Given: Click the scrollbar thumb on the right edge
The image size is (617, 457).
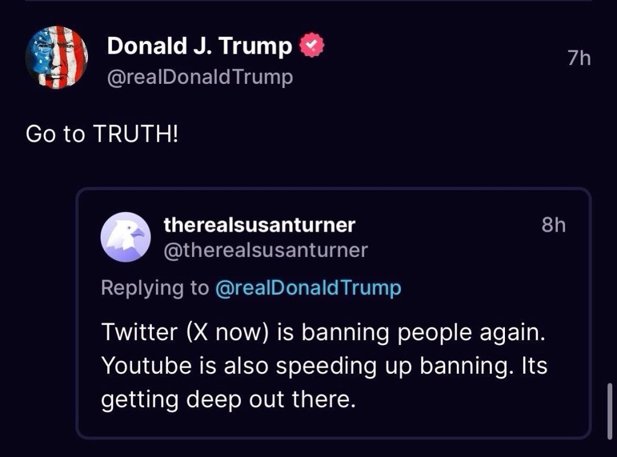Looking at the screenshot, I should (x=611, y=409).
